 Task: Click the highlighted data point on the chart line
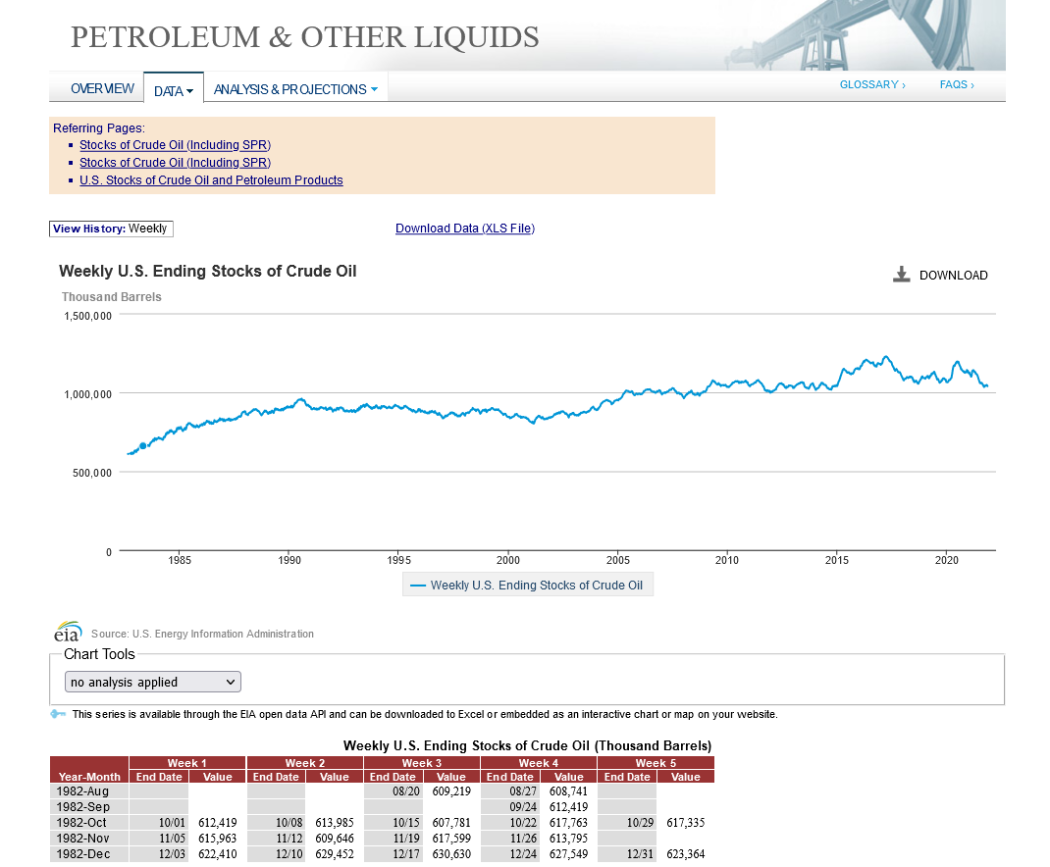(x=142, y=446)
